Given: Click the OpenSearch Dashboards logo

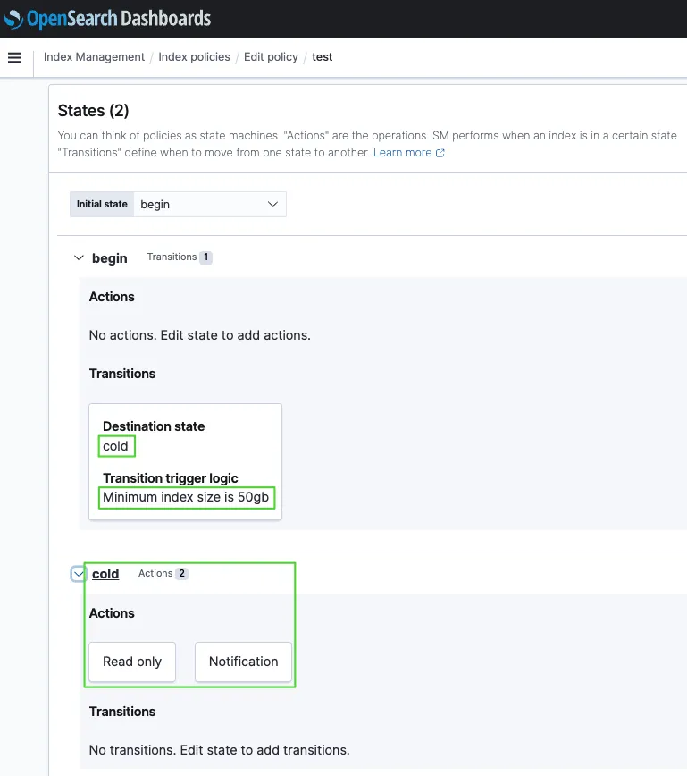Looking at the screenshot, I should [x=107, y=19].
